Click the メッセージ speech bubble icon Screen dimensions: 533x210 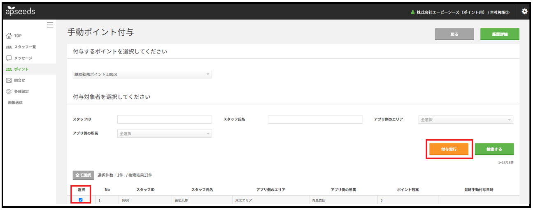click(9, 58)
